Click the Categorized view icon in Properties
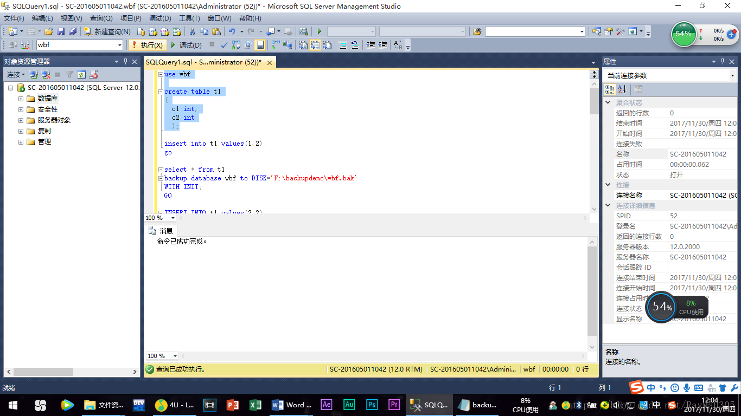 click(x=610, y=89)
